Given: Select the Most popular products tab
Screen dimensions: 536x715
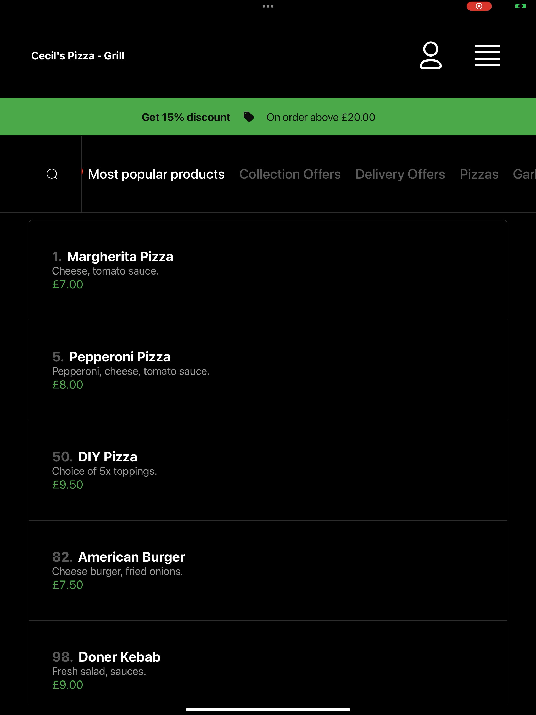Looking at the screenshot, I should point(156,174).
